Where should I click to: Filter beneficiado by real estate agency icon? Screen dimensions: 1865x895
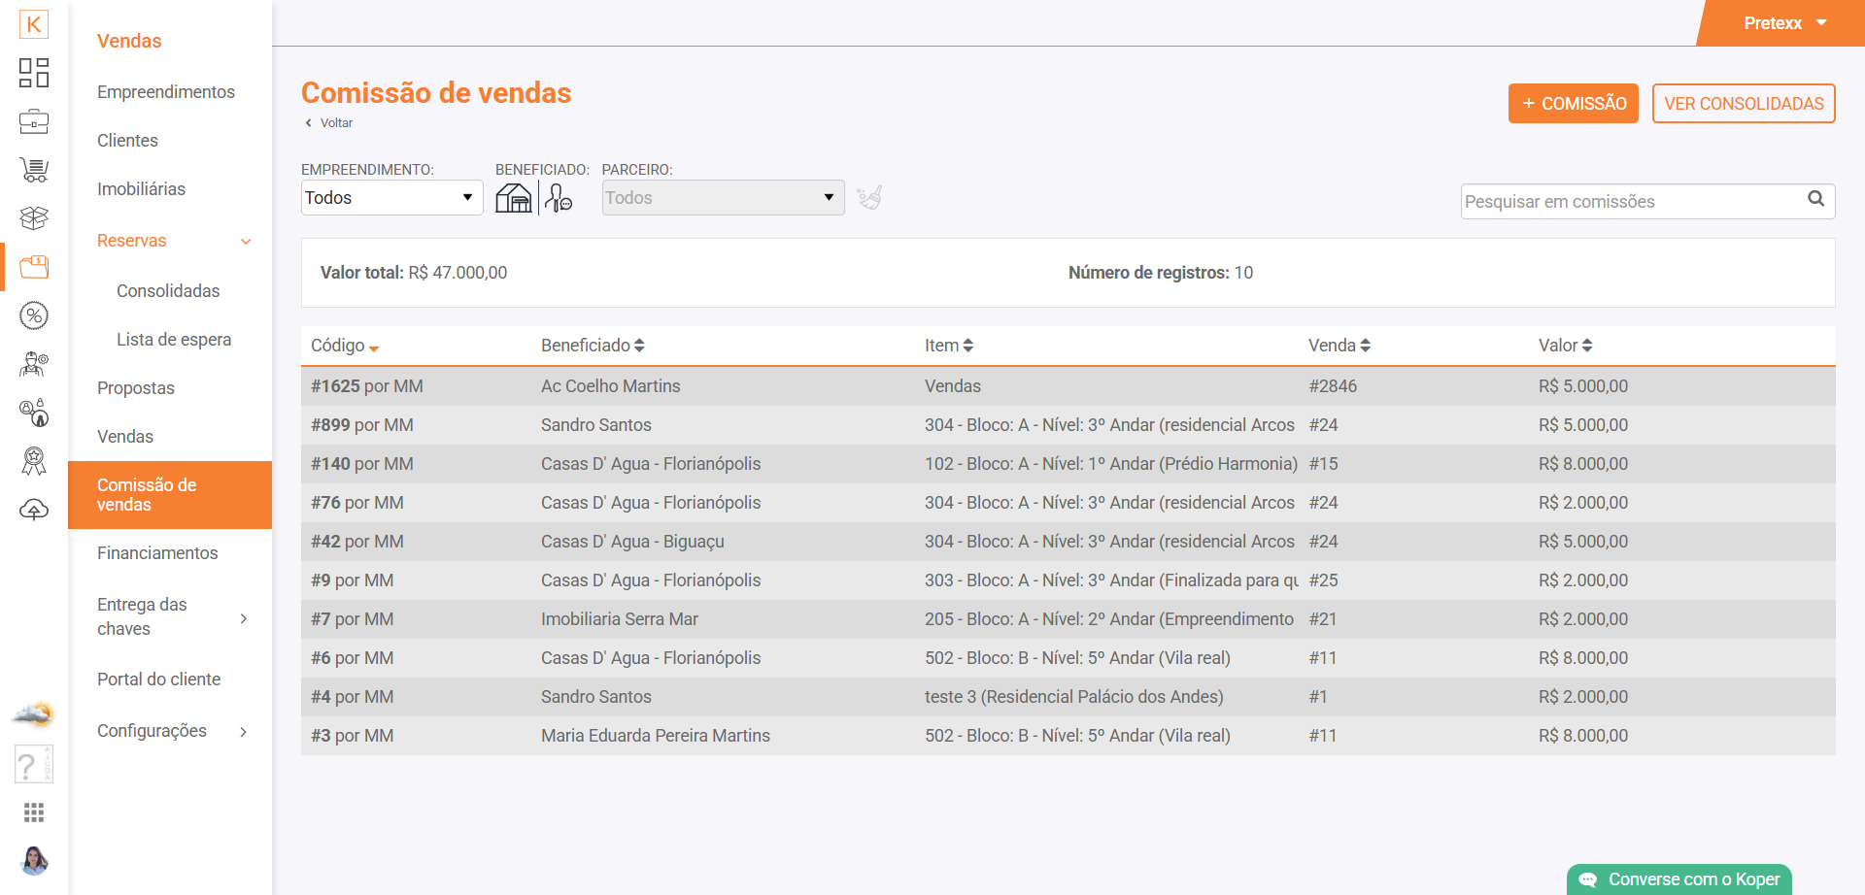coord(514,198)
